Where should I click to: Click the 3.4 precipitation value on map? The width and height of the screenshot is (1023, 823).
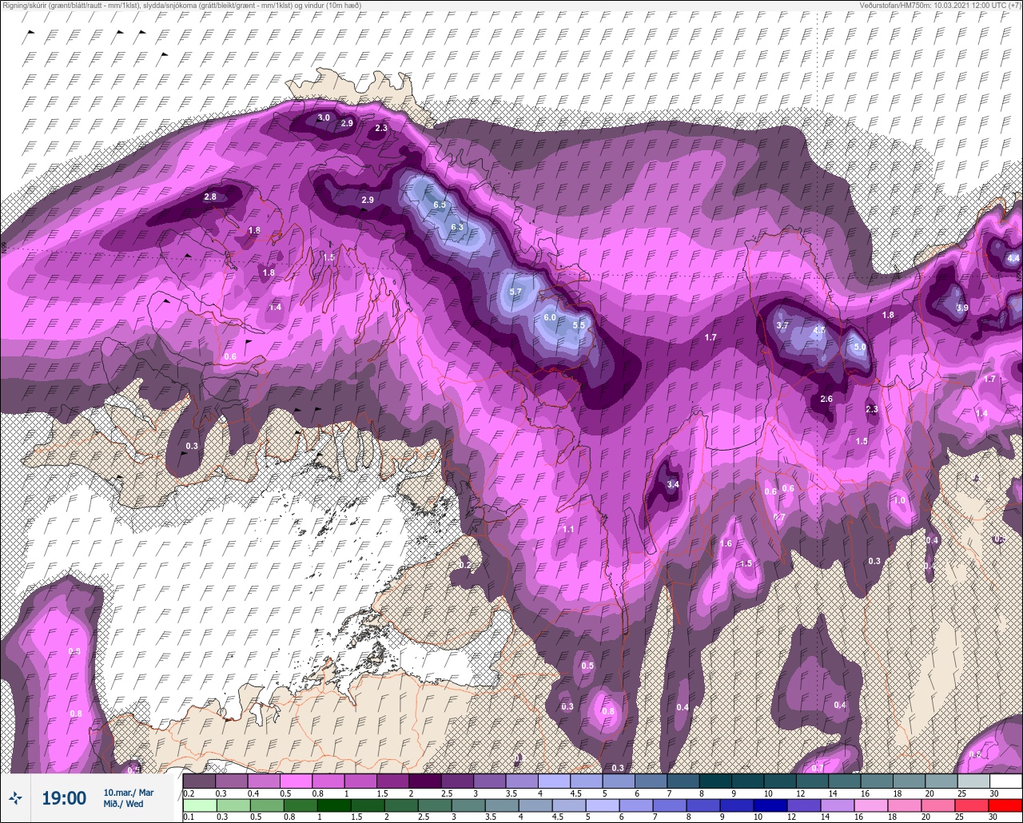(673, 484)
